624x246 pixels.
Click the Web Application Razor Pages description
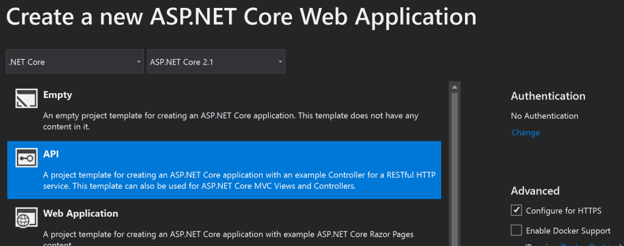[229, 237]
